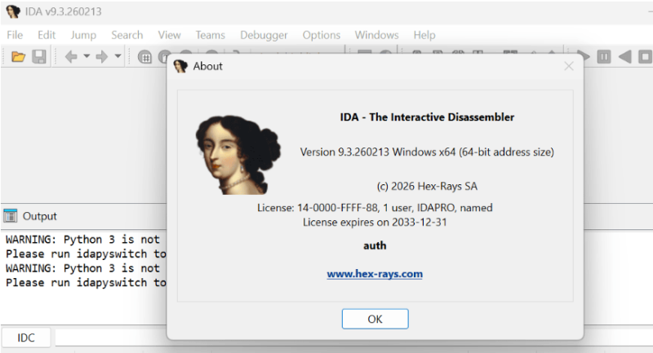Open the Search menu
Viewport: 653px width, 353px height.
coord(127,35)
